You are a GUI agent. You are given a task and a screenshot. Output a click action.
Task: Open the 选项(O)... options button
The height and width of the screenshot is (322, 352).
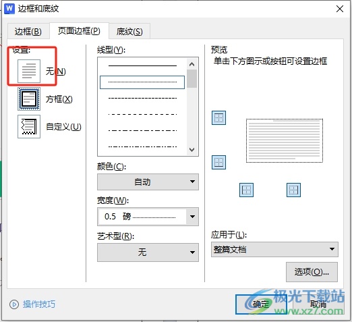[312, 272]
